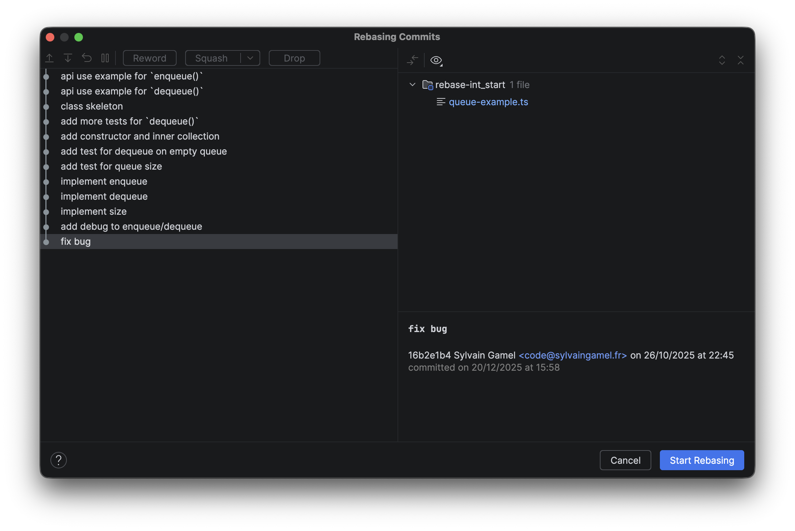Screen dimensions: 795x531
Task: Start Rebasing the commits
Action: (x=701, y=460)
